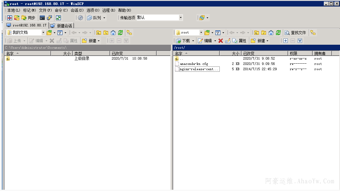340x191 pixels.
Task: Go to remote home directory icon
Action: pos(271,33)
